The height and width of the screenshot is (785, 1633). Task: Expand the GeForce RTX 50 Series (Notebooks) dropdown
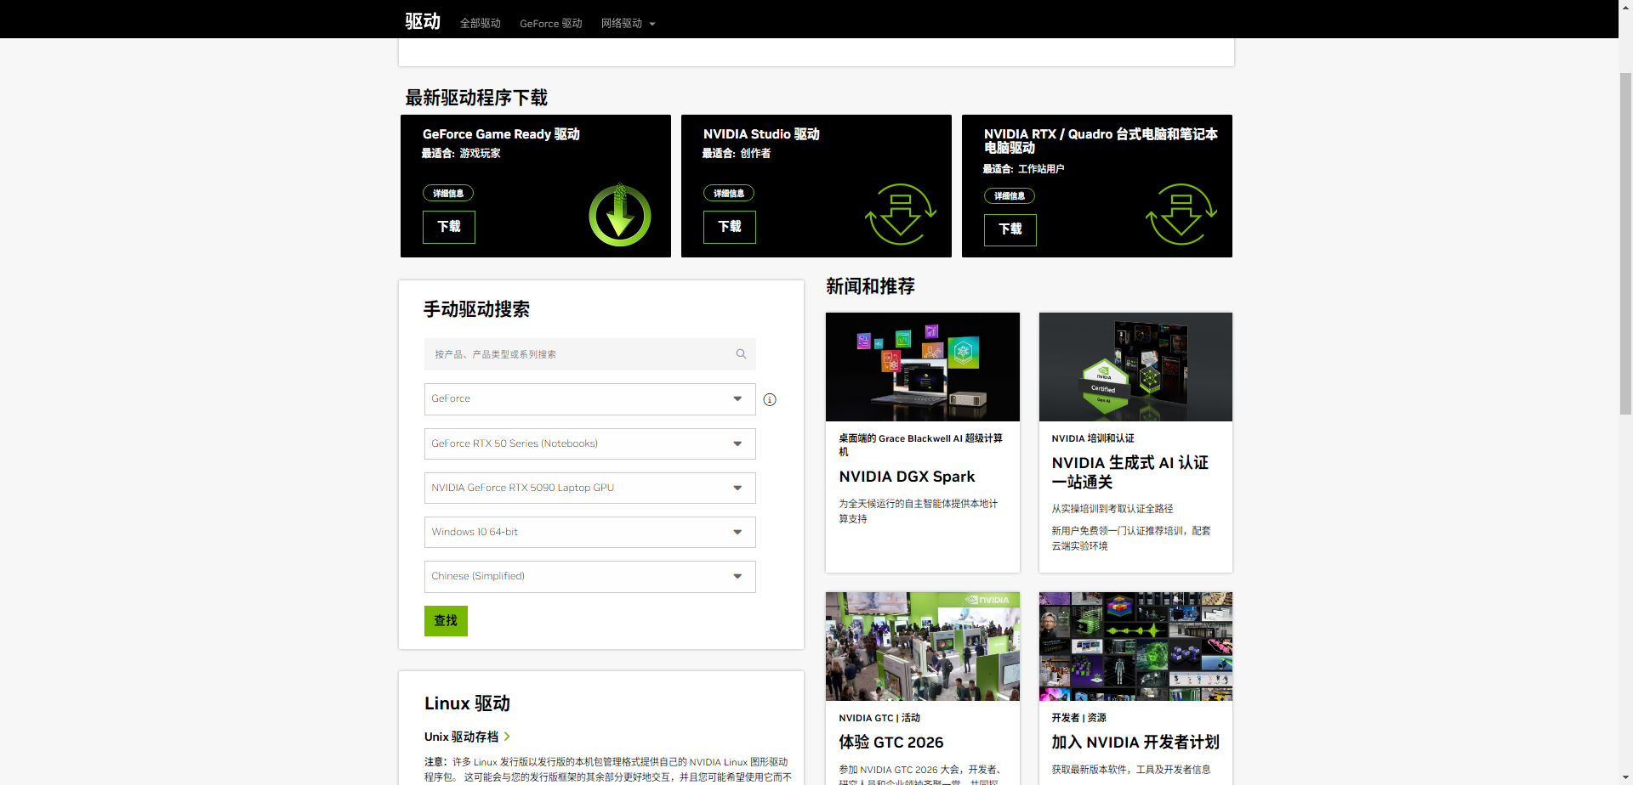pos(590,443)
